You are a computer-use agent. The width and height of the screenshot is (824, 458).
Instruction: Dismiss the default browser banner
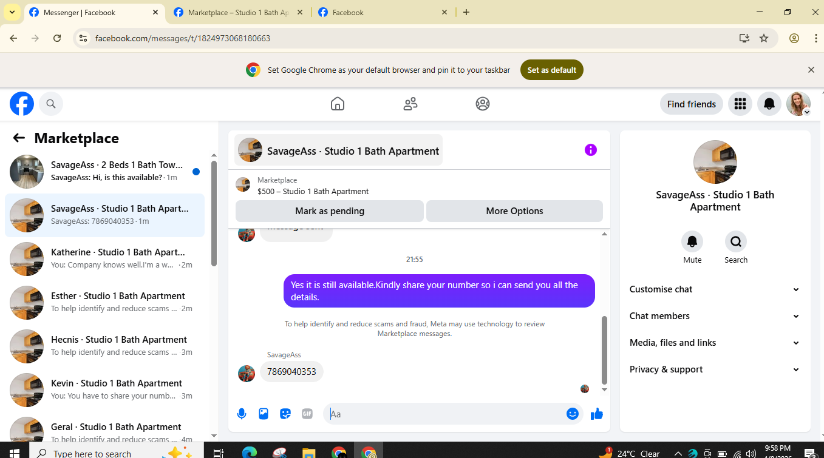pyautogui.click(x=811, y=70)
